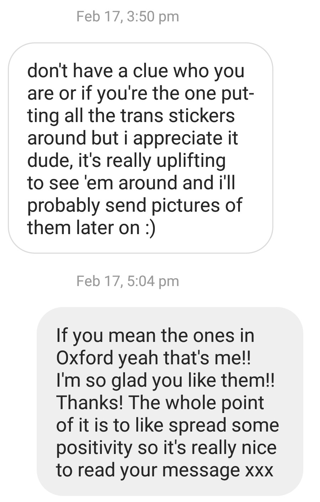Click the Feb 17, 5:04 pm timestamp
The image size is (320, 502).
(128, 281)
